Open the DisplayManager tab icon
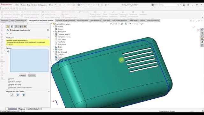204x115 pixels. click(25, 27)
